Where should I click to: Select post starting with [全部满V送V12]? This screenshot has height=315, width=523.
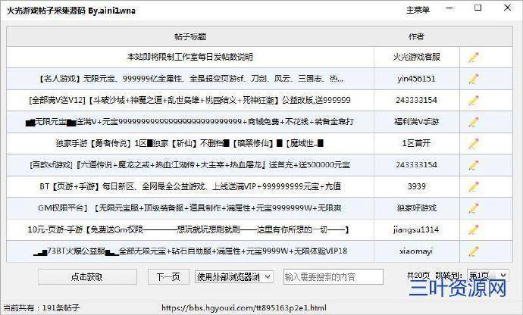click(x=190, y=100)
